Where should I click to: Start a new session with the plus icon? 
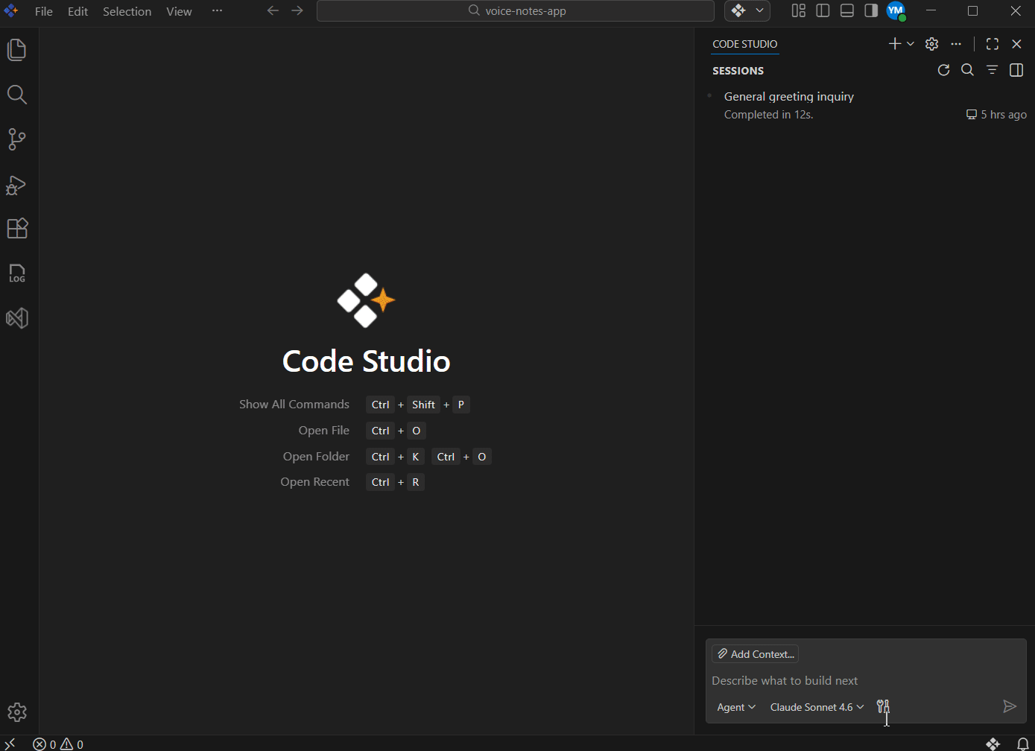(895, 44)
